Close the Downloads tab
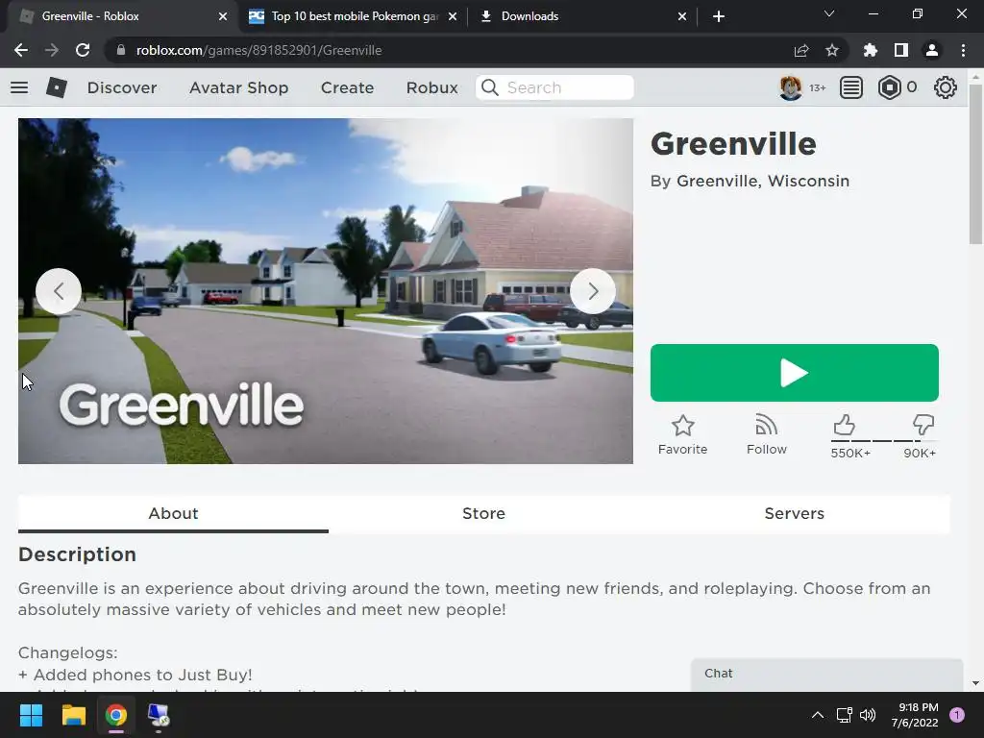984x738 pixels. 682,16
